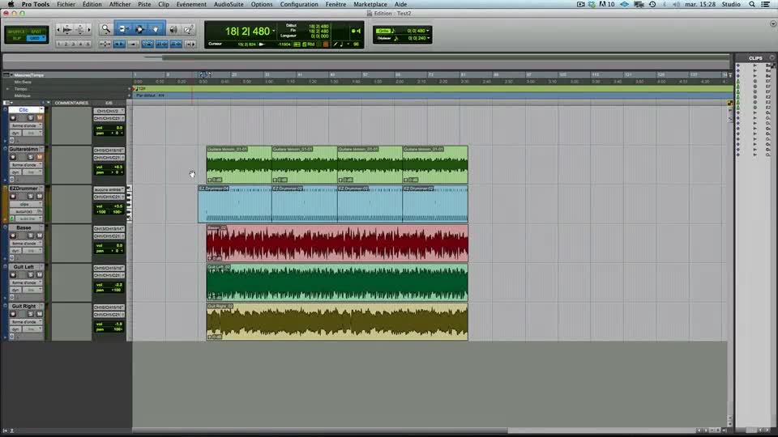Open the AudioSuite menu
778x437 pixels.
229,4
